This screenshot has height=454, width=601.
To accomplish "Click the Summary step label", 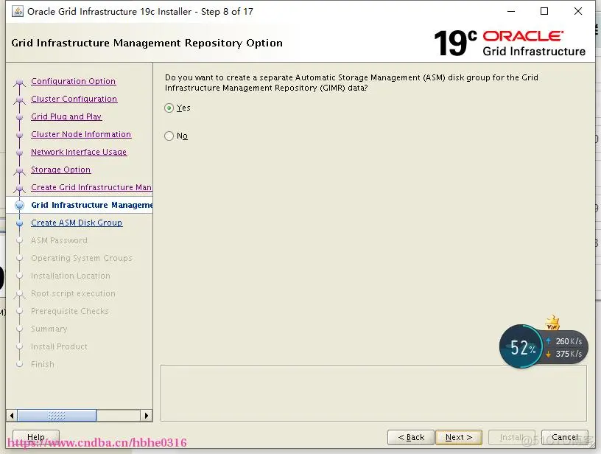I will (x=49, y=329).
